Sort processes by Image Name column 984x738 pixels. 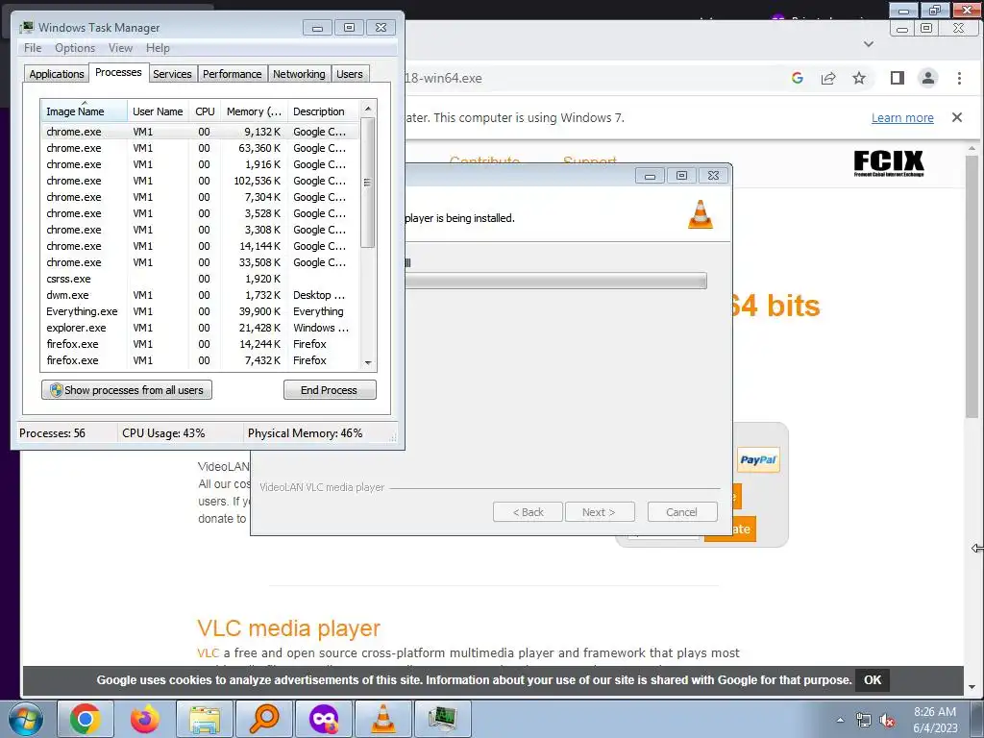84,111
